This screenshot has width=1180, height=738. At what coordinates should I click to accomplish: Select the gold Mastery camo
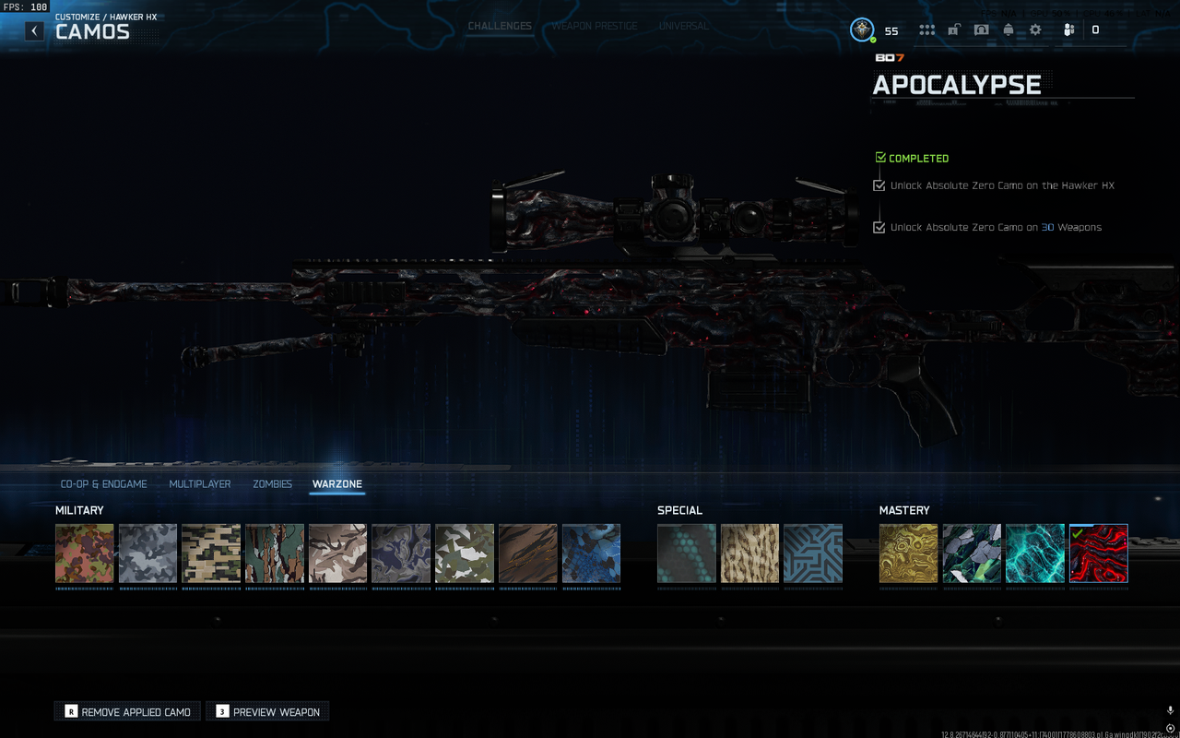(909, 553)
